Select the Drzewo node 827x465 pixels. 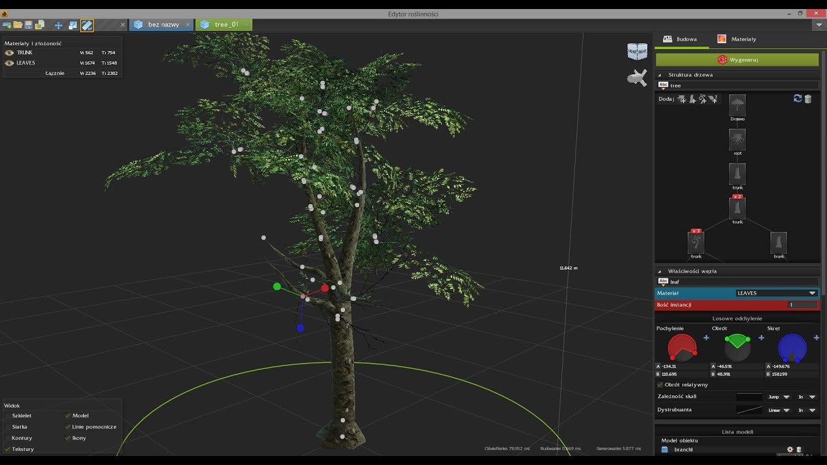[x=737, y=106]
